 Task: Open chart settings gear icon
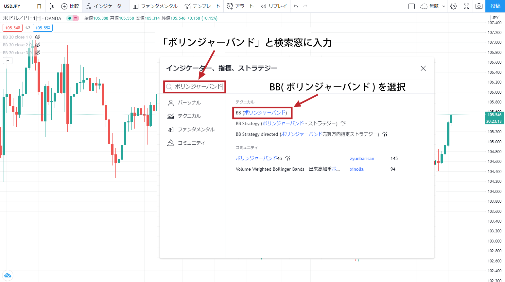click(x=454, y=6)
